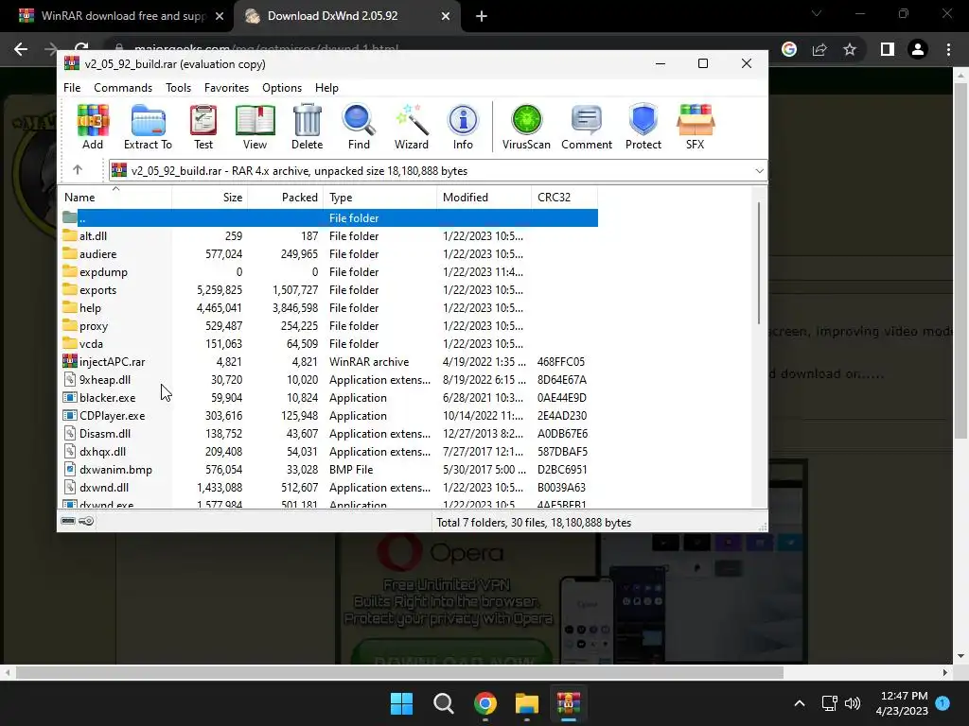This screenshot has width=969, height=726.
Task: Select the proxy folder
Action: tap(94, 325)
